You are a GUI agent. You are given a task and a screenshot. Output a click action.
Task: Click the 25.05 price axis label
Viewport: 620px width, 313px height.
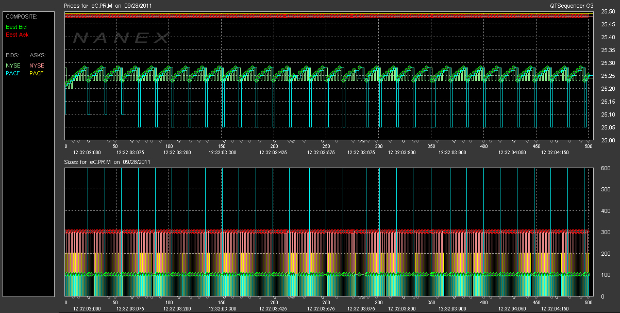[607, 127]
